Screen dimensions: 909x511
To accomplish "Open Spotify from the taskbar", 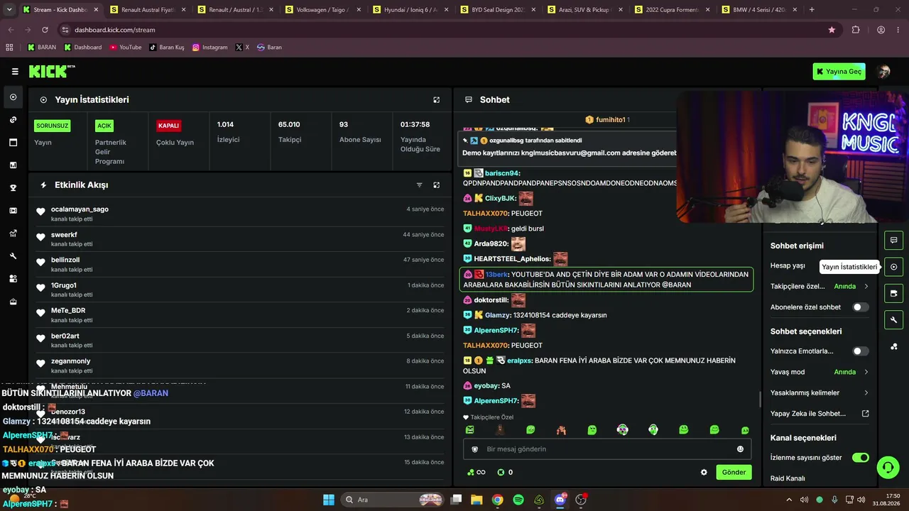I will (518, 500).
